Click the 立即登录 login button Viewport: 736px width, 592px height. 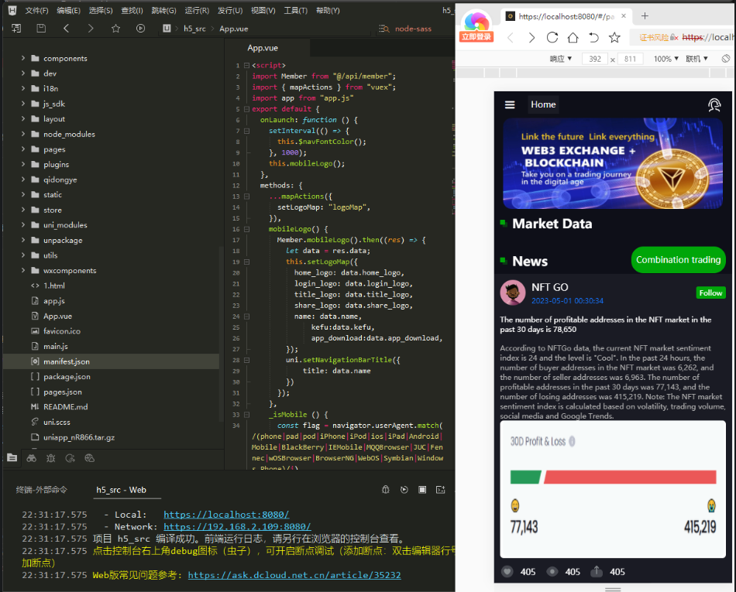tap(476, 36)
